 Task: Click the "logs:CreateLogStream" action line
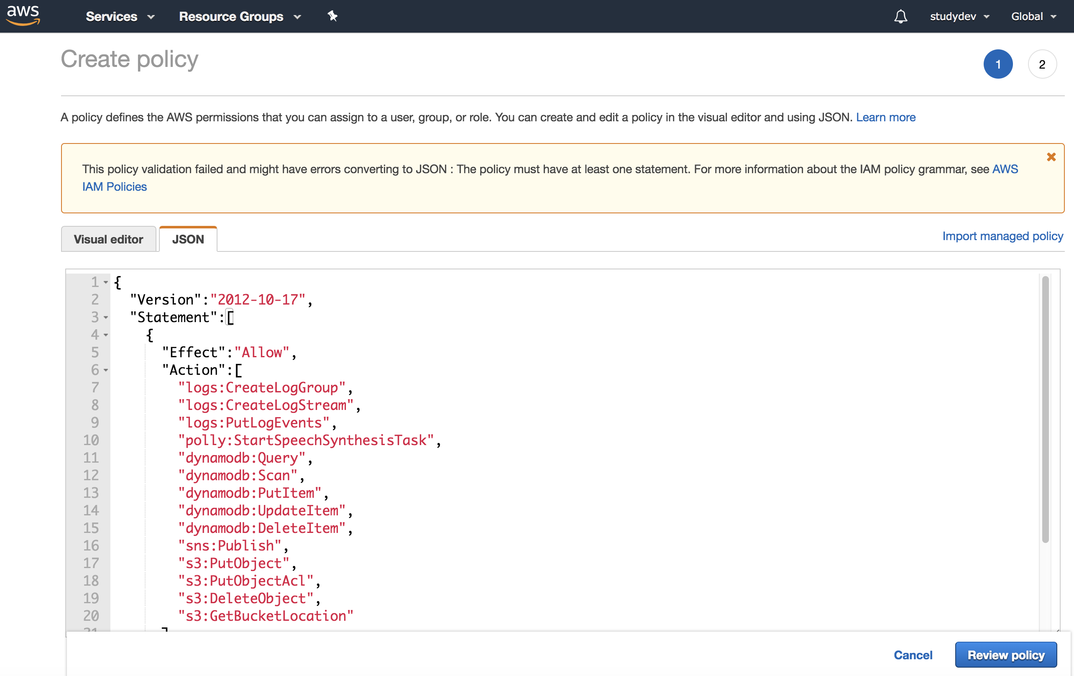point(269,405)
